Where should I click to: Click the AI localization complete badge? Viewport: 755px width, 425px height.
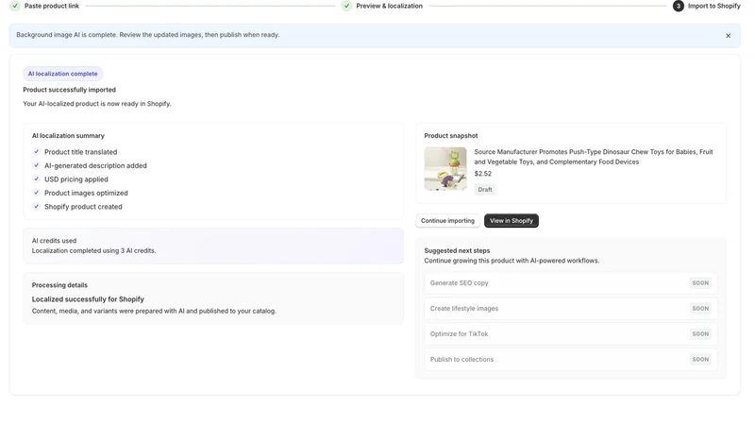(x=62, y=74)
